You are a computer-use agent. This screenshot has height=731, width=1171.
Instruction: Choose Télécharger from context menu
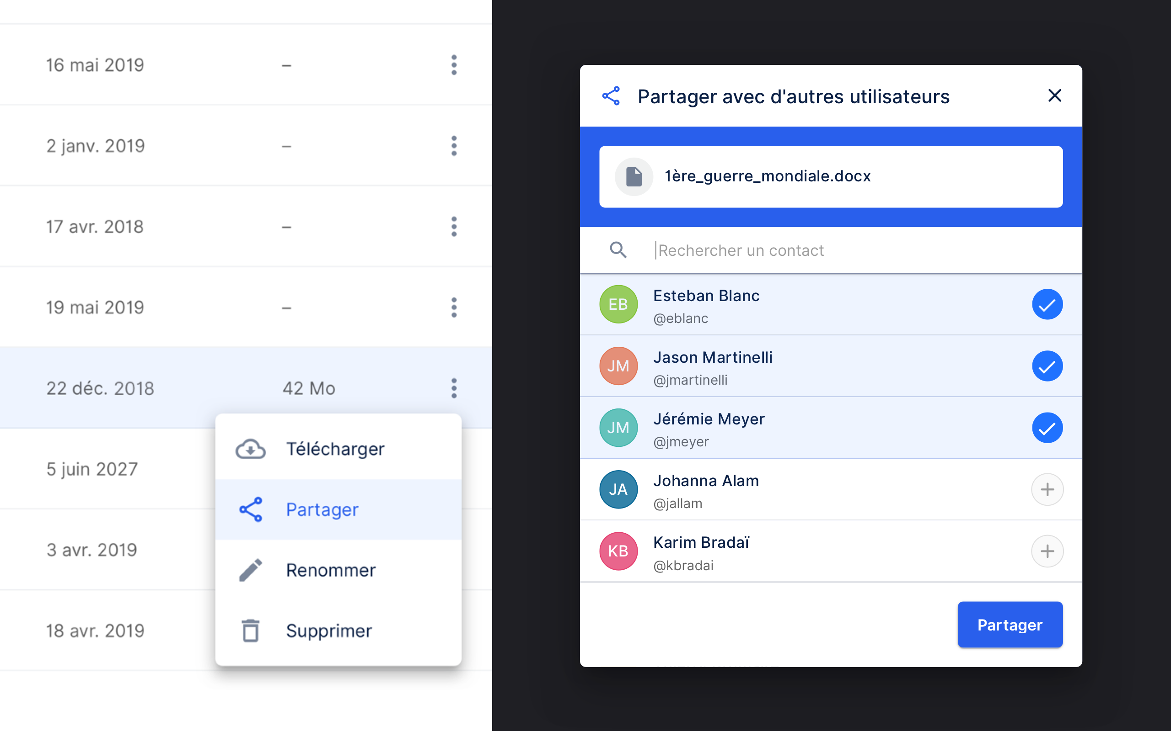[338, 449]
